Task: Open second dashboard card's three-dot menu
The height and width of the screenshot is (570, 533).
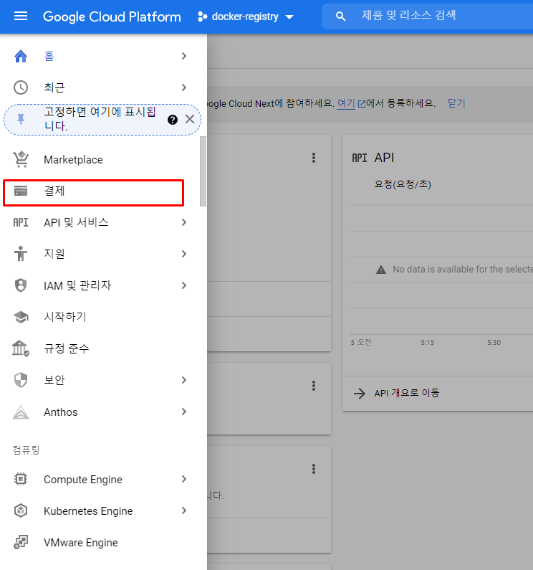Action: pos(314,386)
